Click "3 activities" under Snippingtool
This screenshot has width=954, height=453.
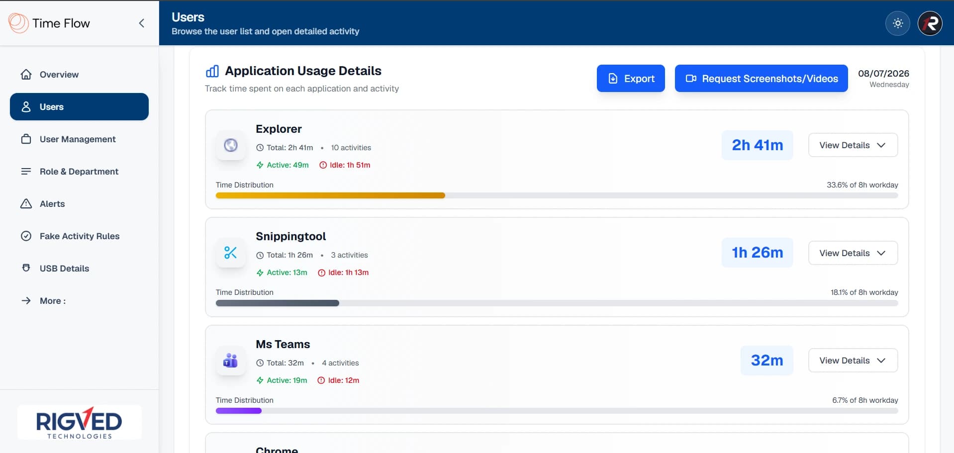coord(350,255)
